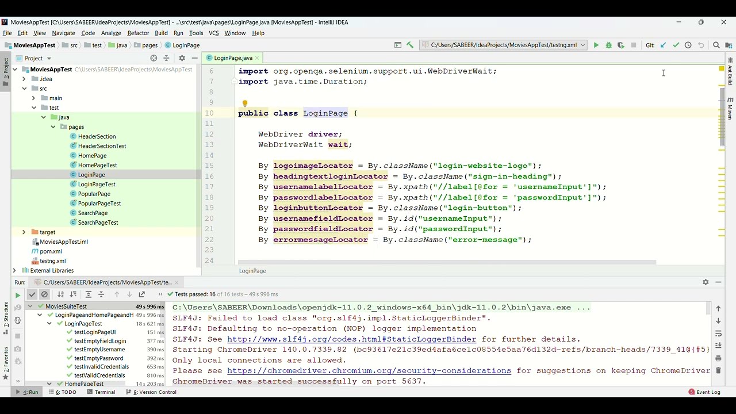Collapse all test results
Image resolution: width=736 pixels, height=414 pixels.
101,294
